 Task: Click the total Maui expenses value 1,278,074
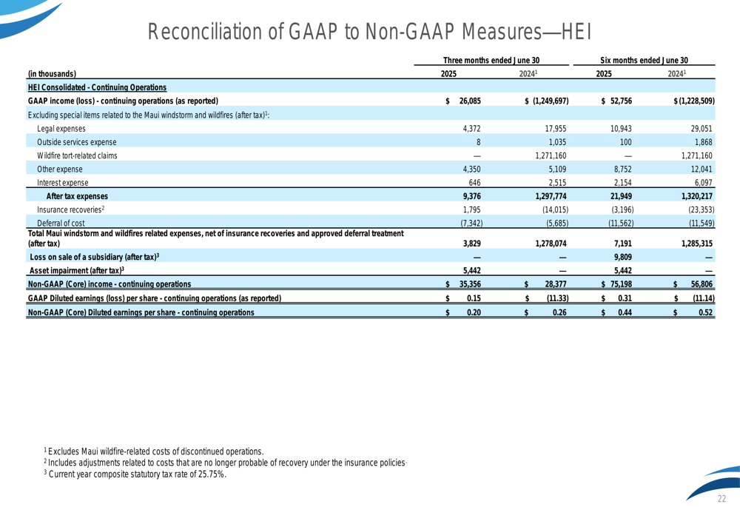click(x=551, y=244)
